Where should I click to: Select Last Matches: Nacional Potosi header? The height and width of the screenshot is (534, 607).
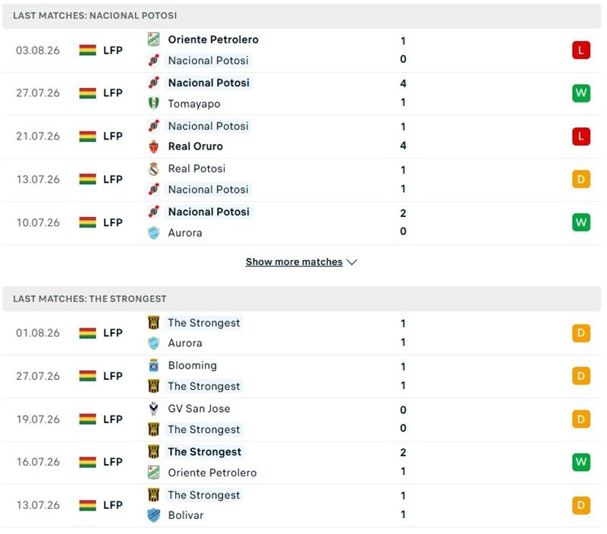[301, 15]
